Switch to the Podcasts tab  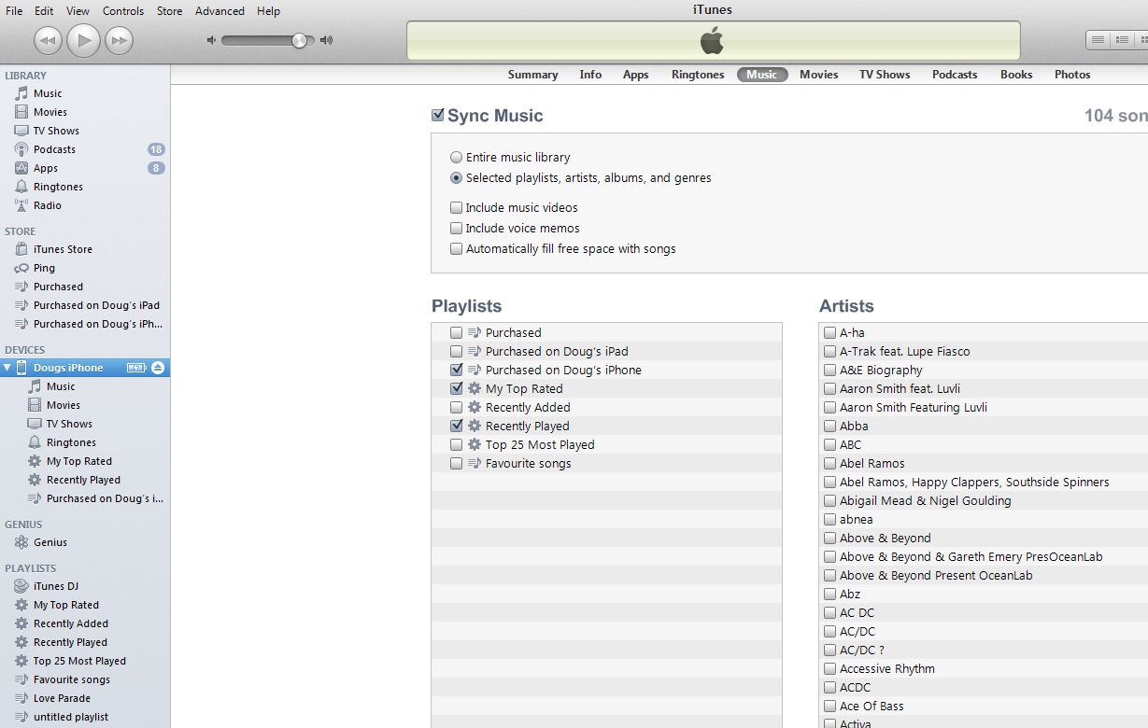click(x=955, y=75)
